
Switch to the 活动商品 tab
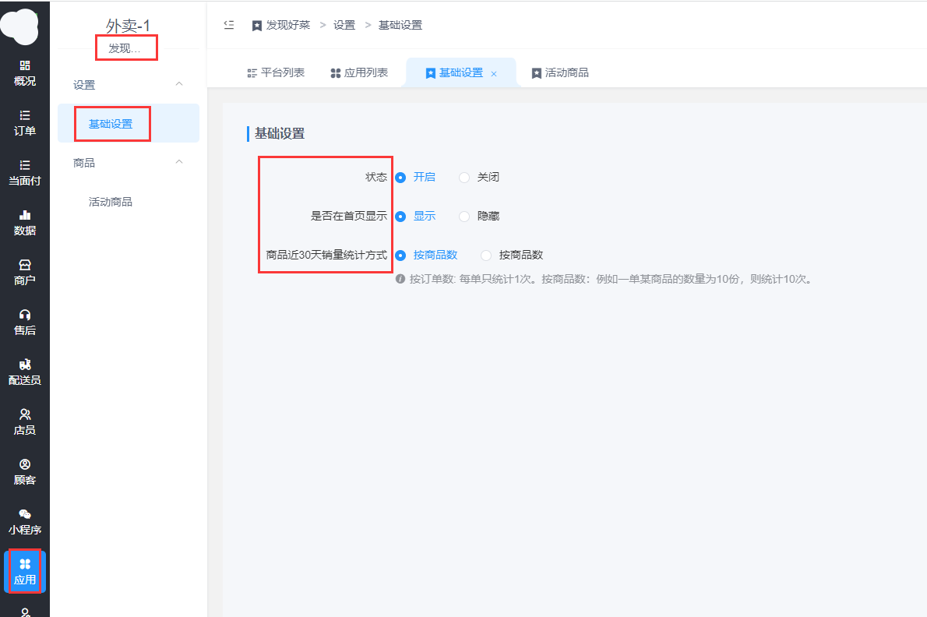pyautogui.click(x=560, y=72)
